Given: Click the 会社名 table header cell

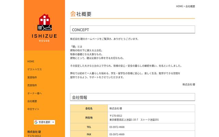Looking at the screenshot, I should 89,108.
